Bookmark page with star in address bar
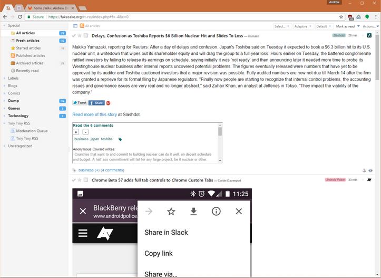This screenshot has width=381, height=278. click(341, 17)
